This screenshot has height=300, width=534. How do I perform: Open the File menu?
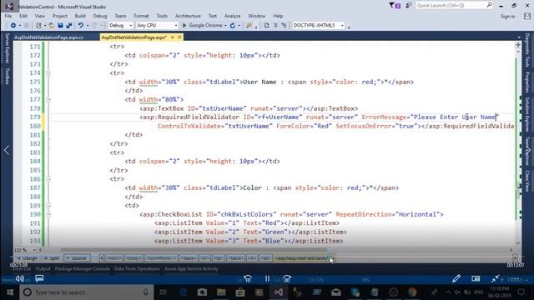8,16
